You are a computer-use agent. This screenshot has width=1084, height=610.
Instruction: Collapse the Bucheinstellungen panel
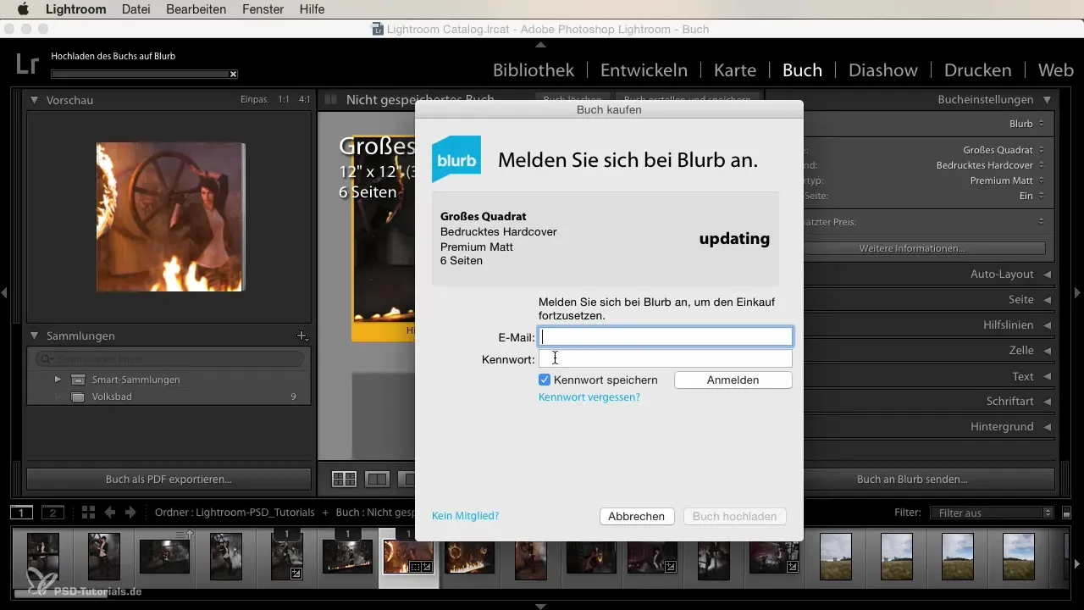click(1048, 100)
